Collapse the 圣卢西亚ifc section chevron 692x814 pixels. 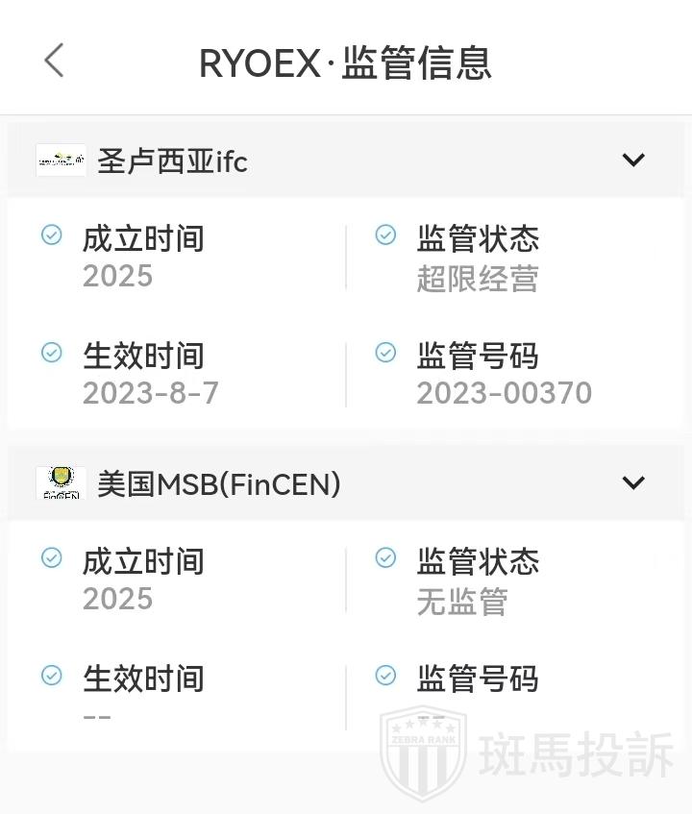coord(633,160)
